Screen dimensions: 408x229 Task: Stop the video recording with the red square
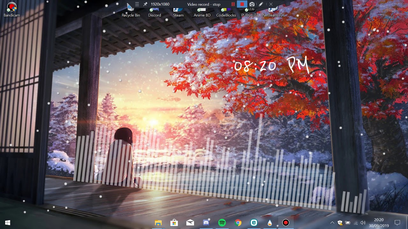coord(242,4)
